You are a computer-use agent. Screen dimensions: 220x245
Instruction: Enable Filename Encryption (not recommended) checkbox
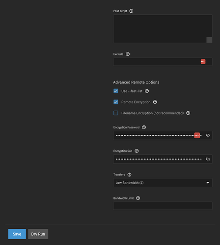tap(116, 113)
